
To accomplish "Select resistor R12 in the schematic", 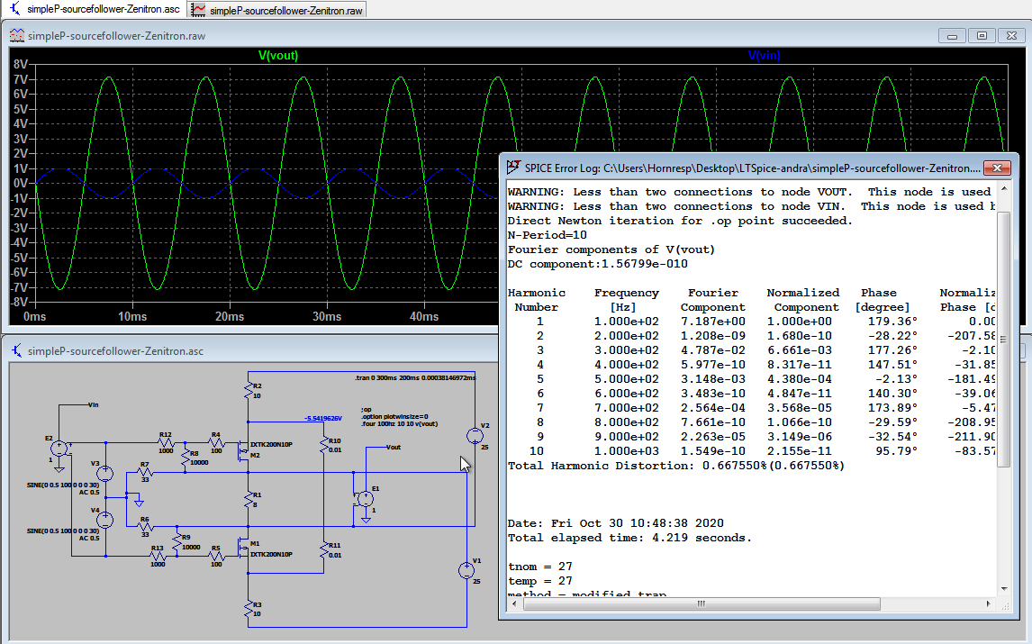I will coord(166,443).
